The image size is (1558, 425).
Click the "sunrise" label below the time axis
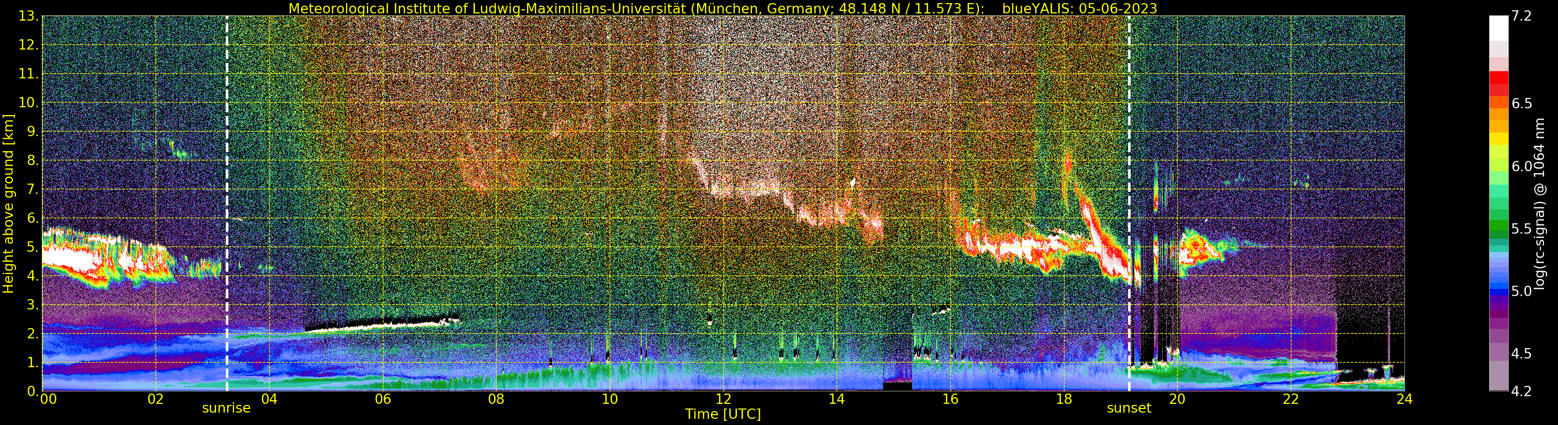[x=226, y=408]
